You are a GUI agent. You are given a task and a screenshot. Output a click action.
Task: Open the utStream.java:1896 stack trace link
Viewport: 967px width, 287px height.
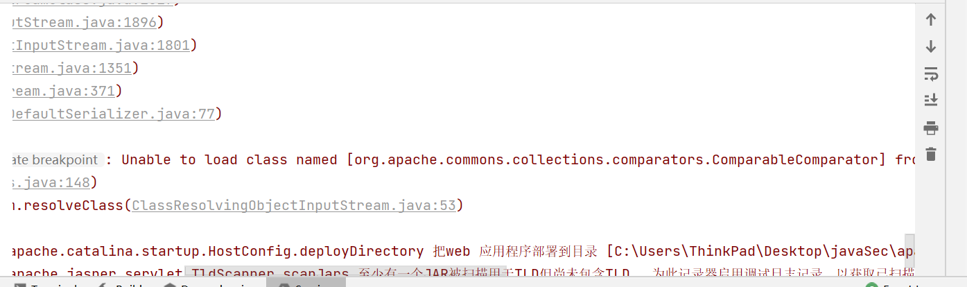pos(83,22)
